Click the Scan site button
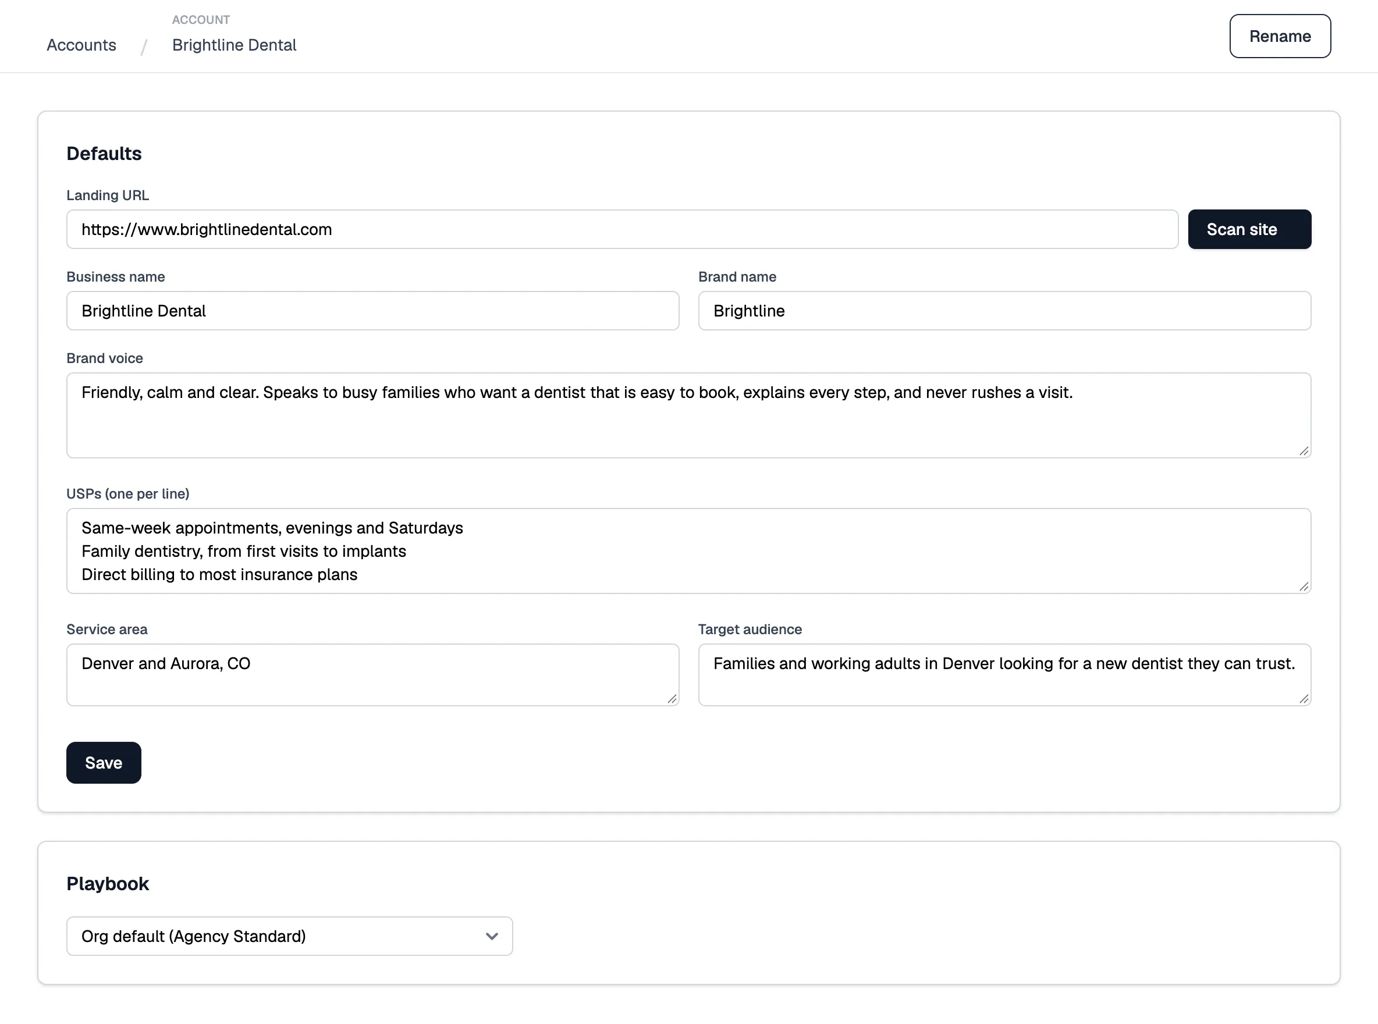 coord(1249,229)
